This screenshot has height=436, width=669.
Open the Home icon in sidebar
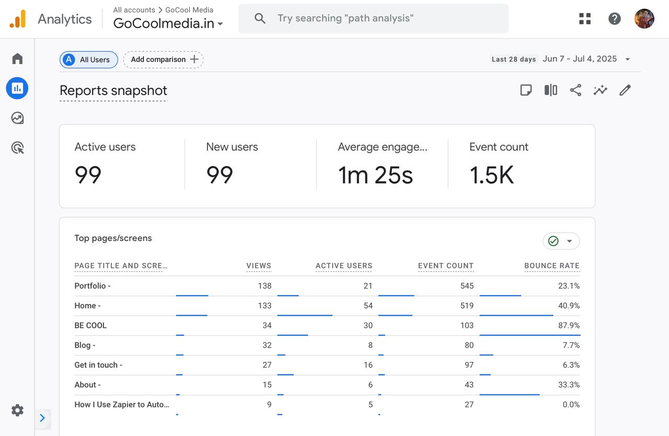click(x=17, y=58)
